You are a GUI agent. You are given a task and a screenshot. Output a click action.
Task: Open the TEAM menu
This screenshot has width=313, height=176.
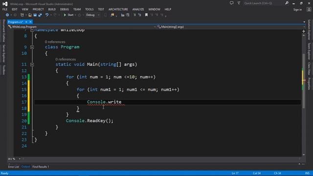[x=77, y=9]
